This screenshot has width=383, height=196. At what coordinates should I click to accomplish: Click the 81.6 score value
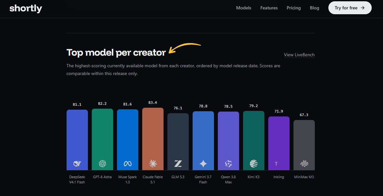(x=127, y=104)
